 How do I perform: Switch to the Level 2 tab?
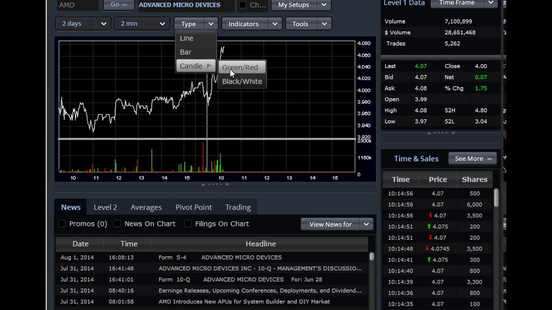(x=105, y=207)
